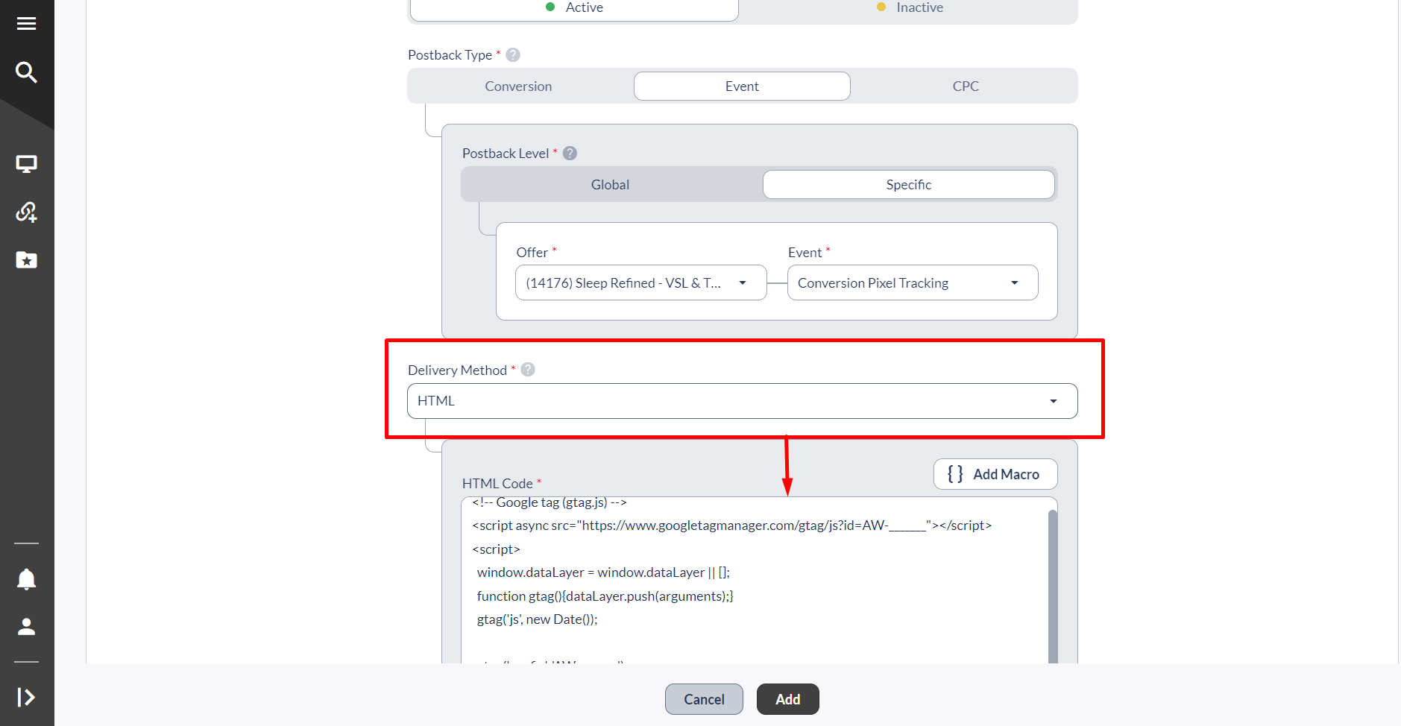Click the link-plus icon in the sidebar
Screen dimensions: 1401x726
point(26,212)
